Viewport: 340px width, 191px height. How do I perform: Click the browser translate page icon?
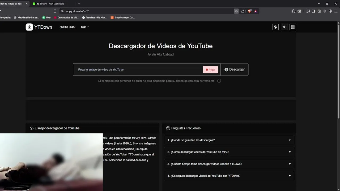(236, 11)
